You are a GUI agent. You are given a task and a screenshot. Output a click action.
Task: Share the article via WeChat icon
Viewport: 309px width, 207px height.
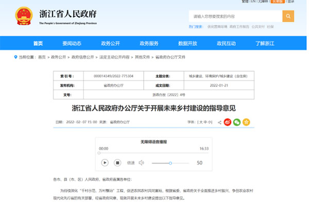coord(237,122)
